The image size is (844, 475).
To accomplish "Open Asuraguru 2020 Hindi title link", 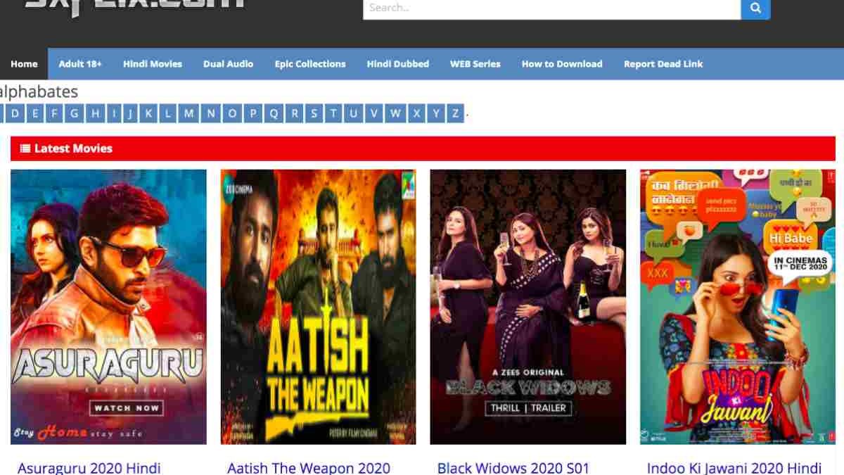I will click(x=89, y=468).
